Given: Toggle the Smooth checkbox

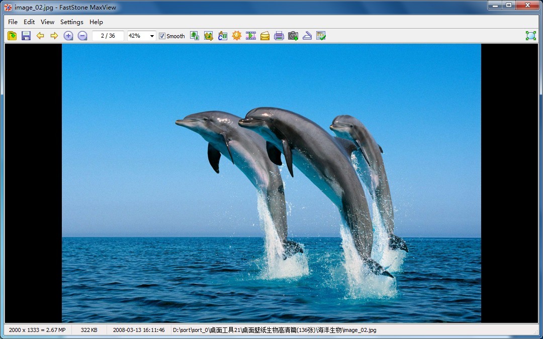Looking at the screenshot, I should 162,36.
